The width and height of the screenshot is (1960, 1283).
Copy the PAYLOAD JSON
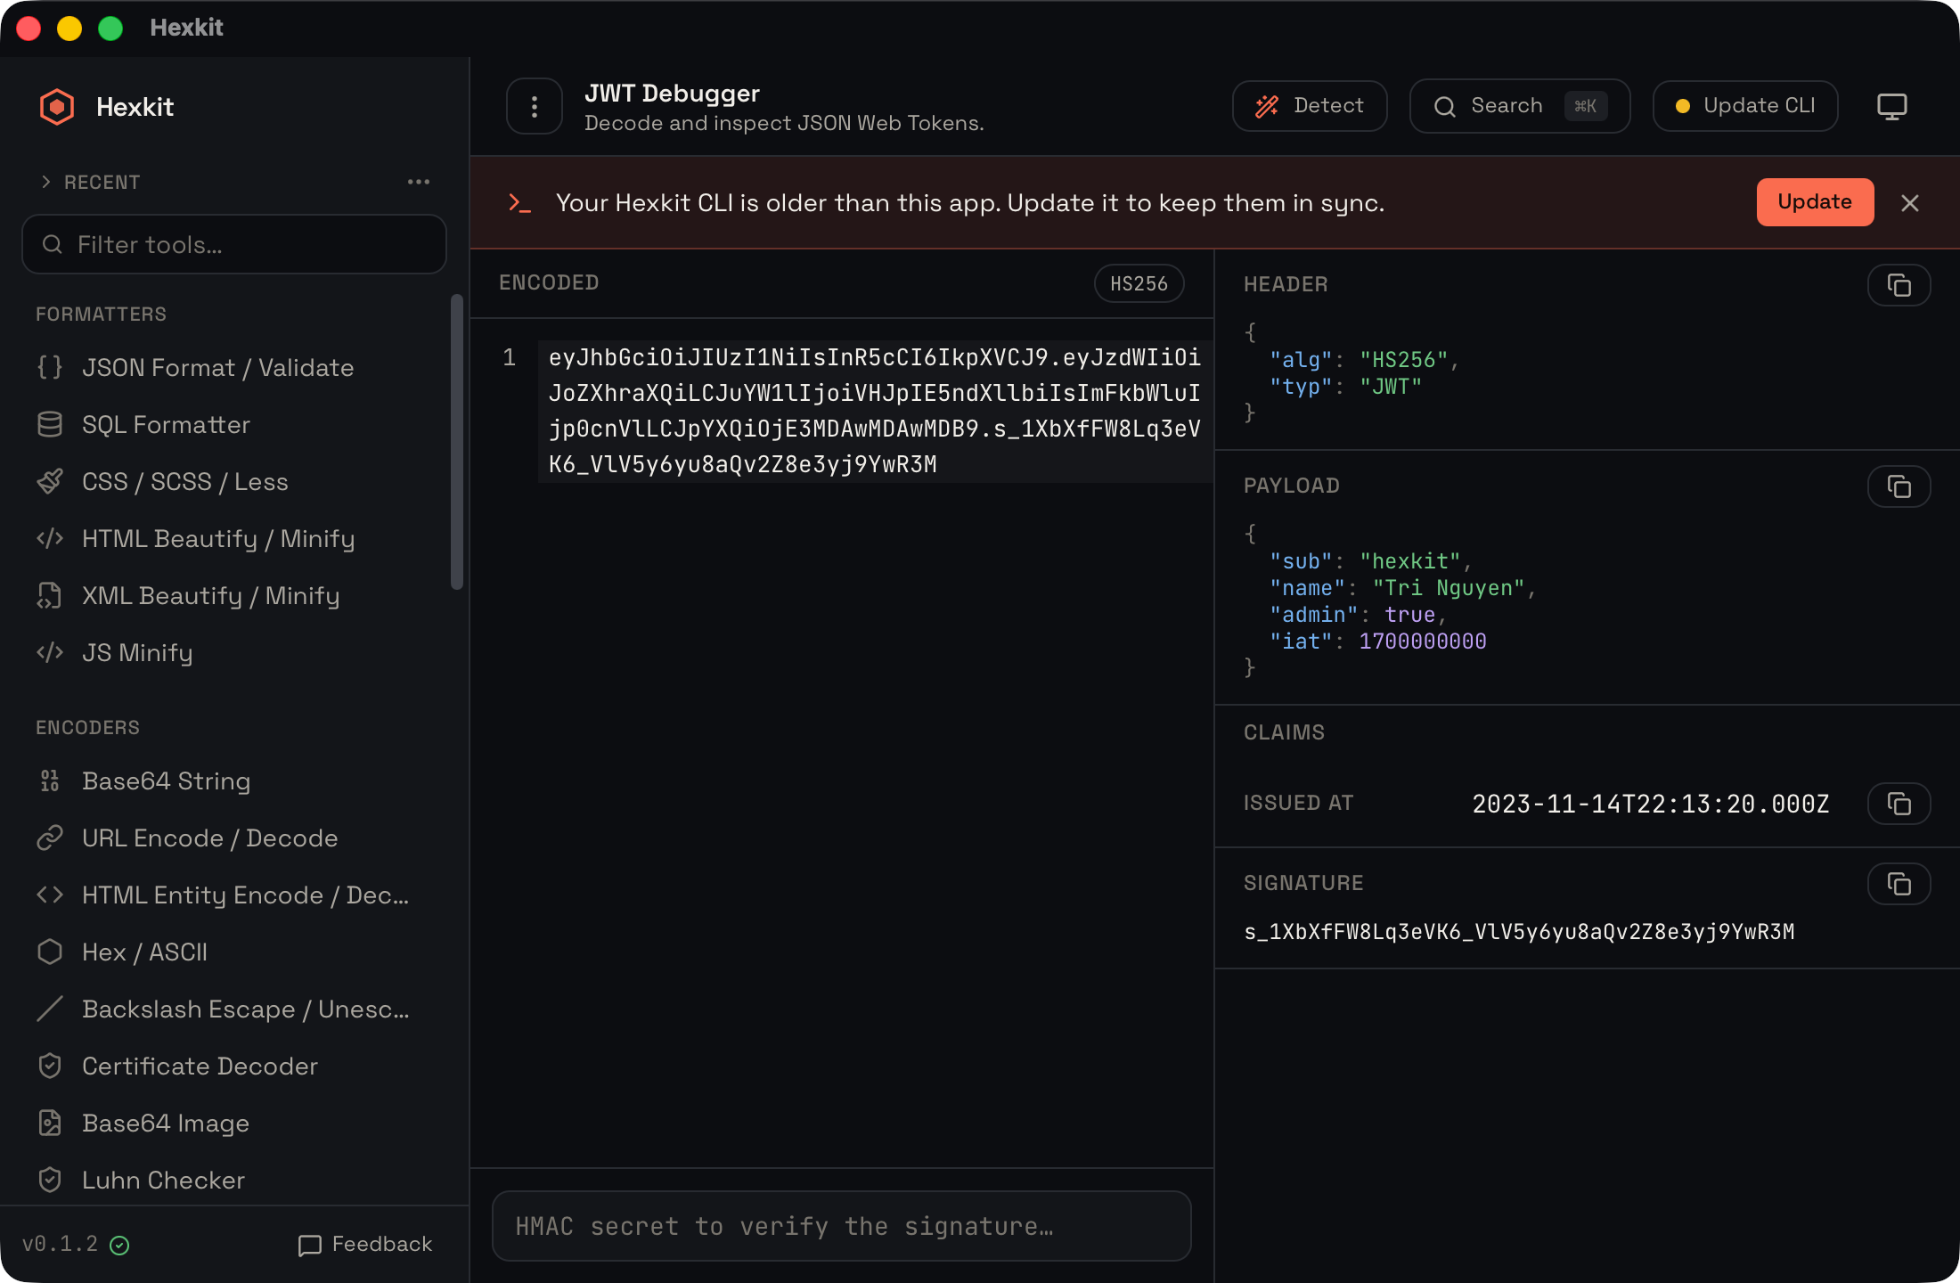pos(1899,486)
